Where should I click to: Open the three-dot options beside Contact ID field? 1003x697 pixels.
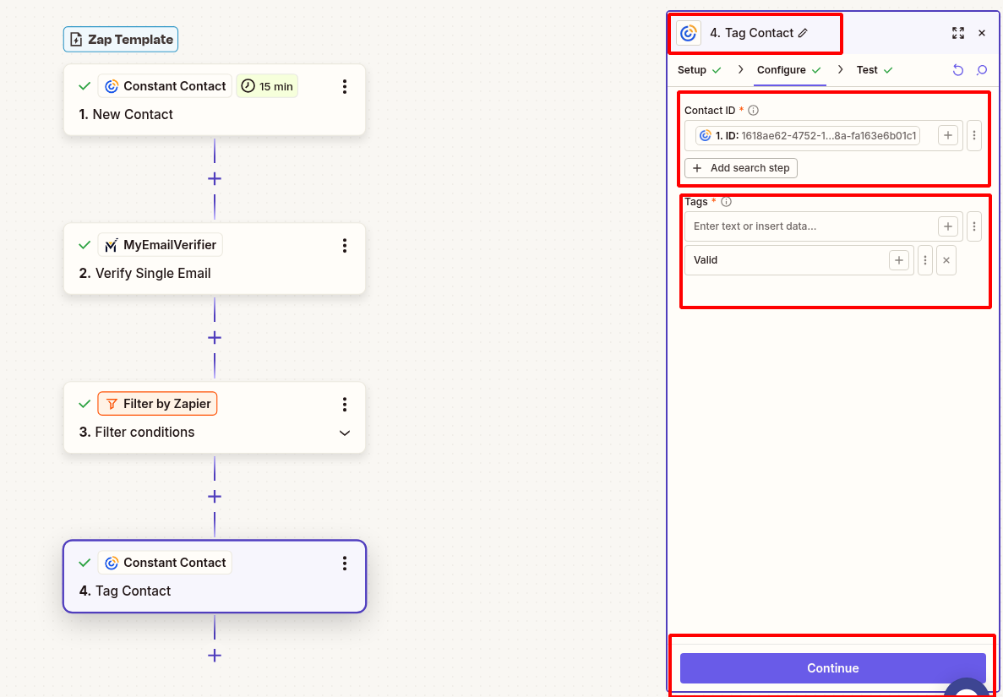[x=973, y=135]
